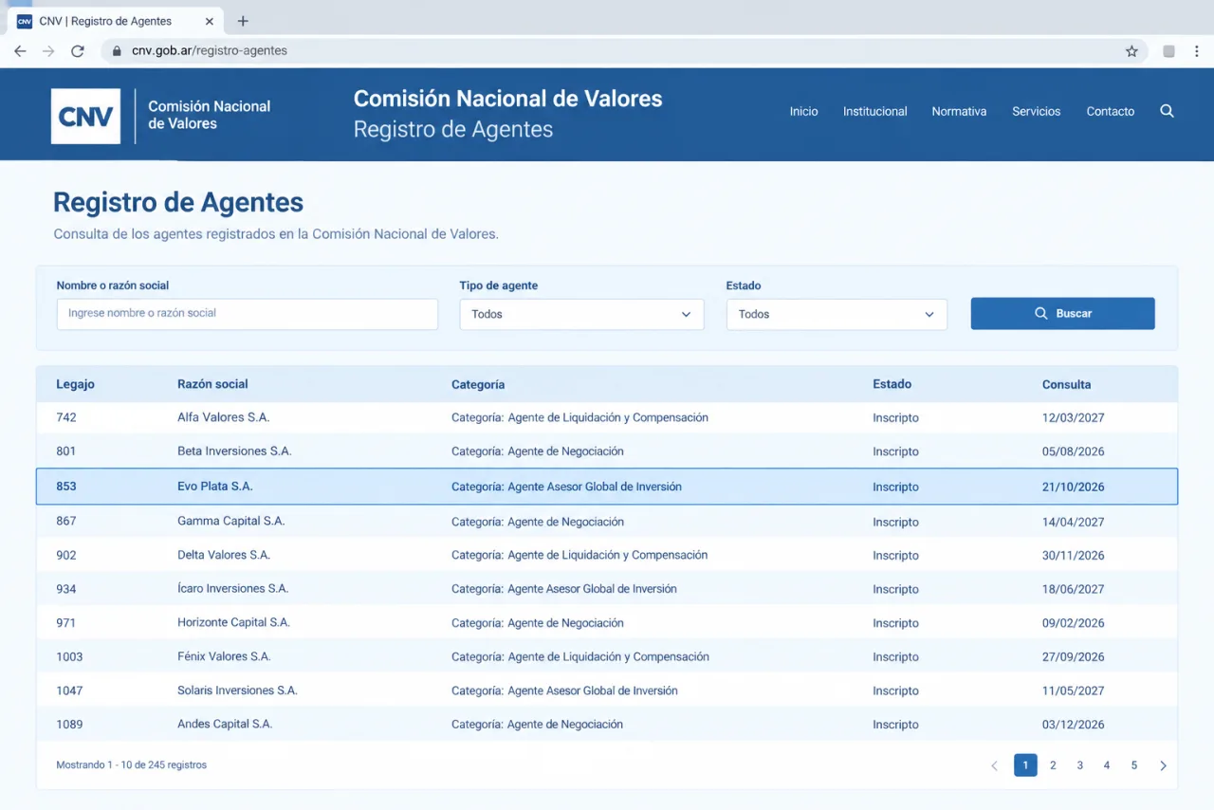Click Solaris Inversiones S.A. entry
This screenshot has height=810, width=1214.
[x=237, y=690]
